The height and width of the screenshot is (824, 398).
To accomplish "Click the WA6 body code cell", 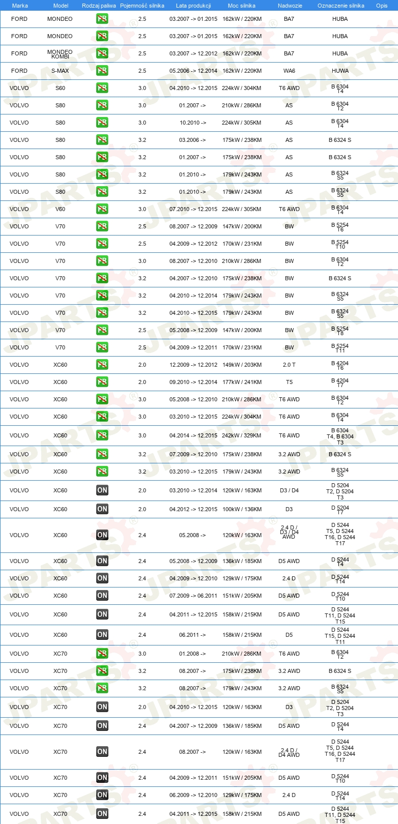I will 289,71.
